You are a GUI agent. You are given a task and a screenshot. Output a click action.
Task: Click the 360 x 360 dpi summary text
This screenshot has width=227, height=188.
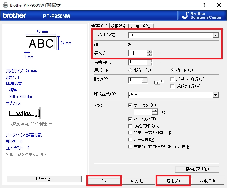(x=20, y=96)
